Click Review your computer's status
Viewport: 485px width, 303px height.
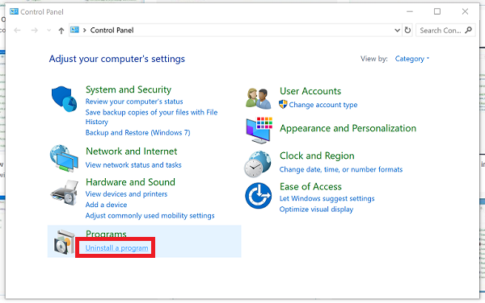click(x=134, y=102)
